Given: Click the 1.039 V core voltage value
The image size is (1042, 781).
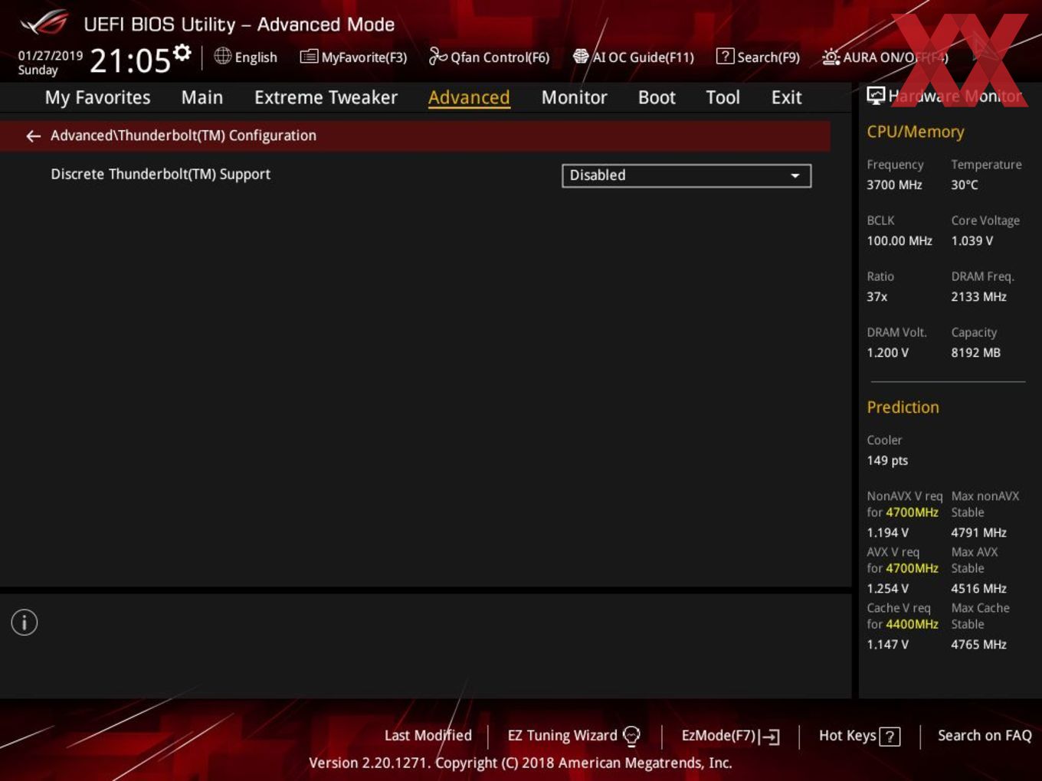Looking at the screenshot, I should tap(972, 240).
